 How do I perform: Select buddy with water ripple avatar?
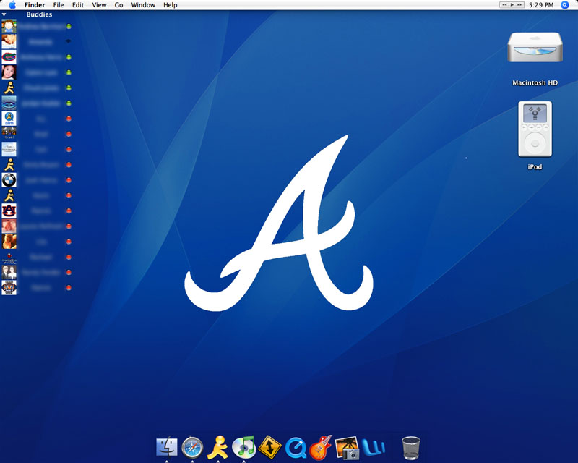[36, 103]
